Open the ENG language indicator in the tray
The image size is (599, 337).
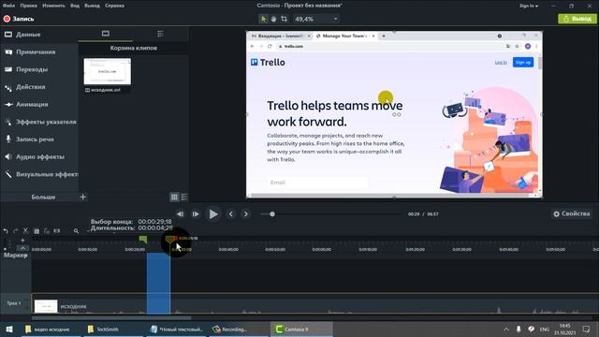click(x=545, y=329)
